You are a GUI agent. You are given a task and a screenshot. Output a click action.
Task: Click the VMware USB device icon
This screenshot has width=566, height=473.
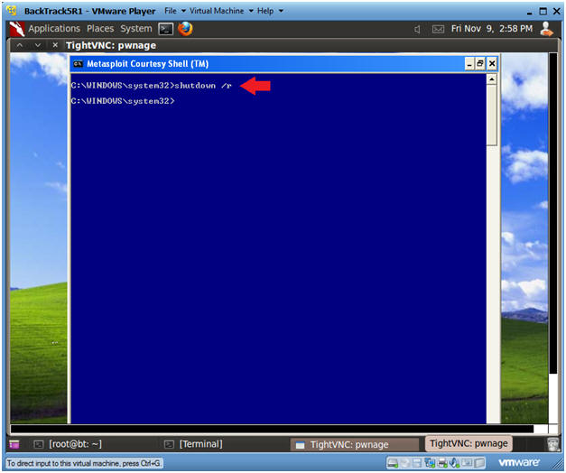click(x=467, y=462)
